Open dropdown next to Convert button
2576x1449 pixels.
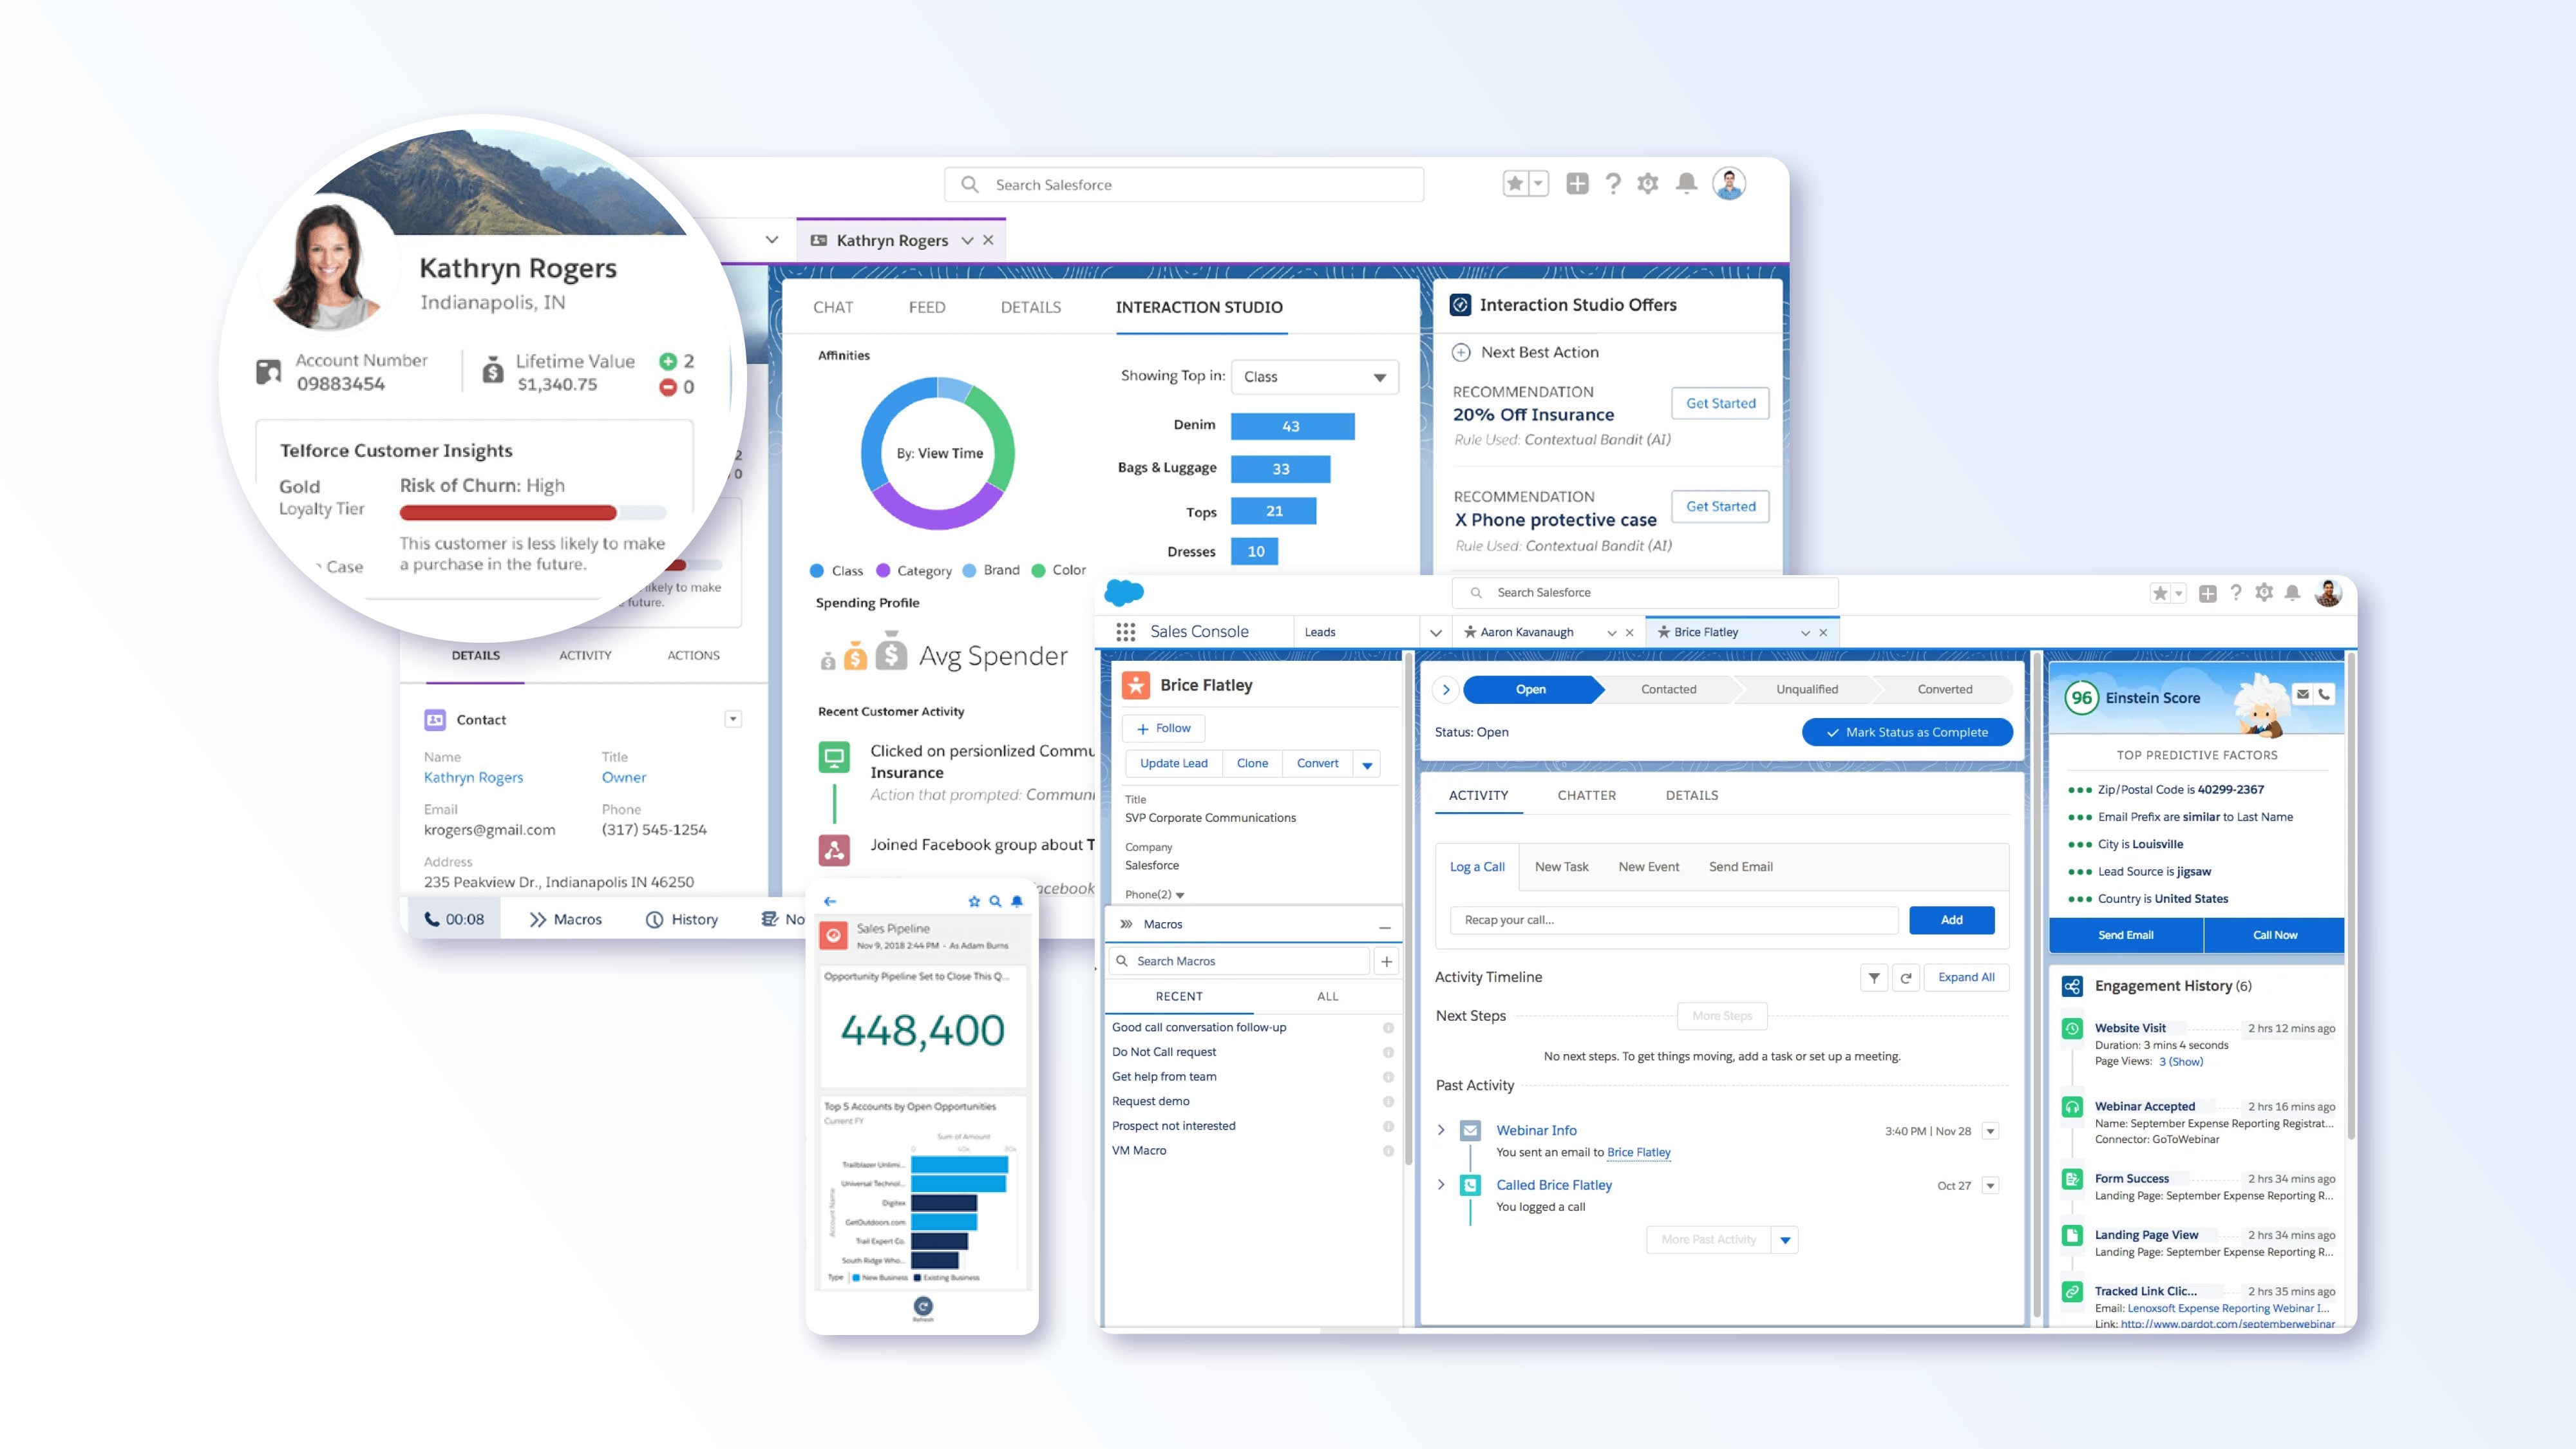pos(1367,764)
